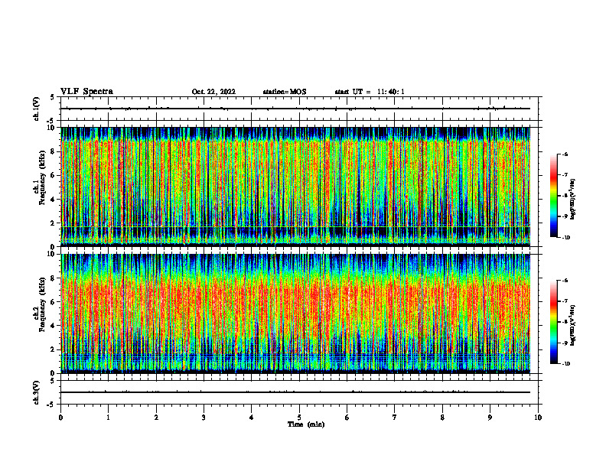
Task: Click time axis tick label "7"
Action: click(395, 418)
